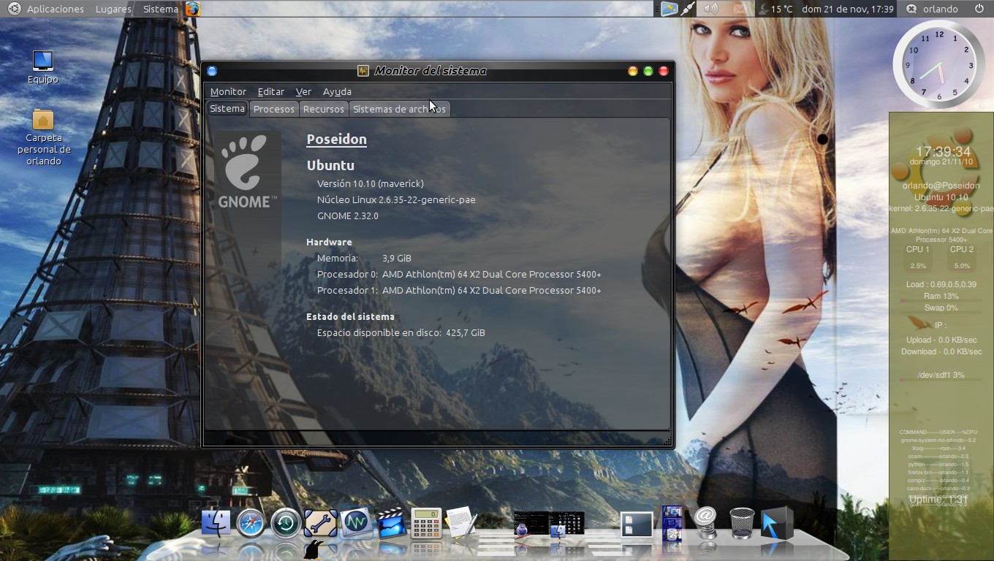Click the weather 15 °C applet
Image resolution: width=994 pixels, height=561 pixels.
(x=775, y=9)
